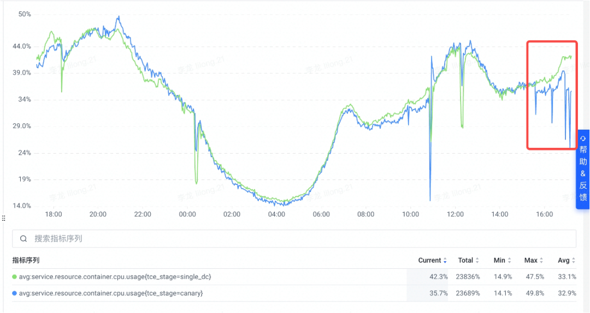Click the 指标序列 column header
This screenshot has height=313, width=590.
pos(26,260)
